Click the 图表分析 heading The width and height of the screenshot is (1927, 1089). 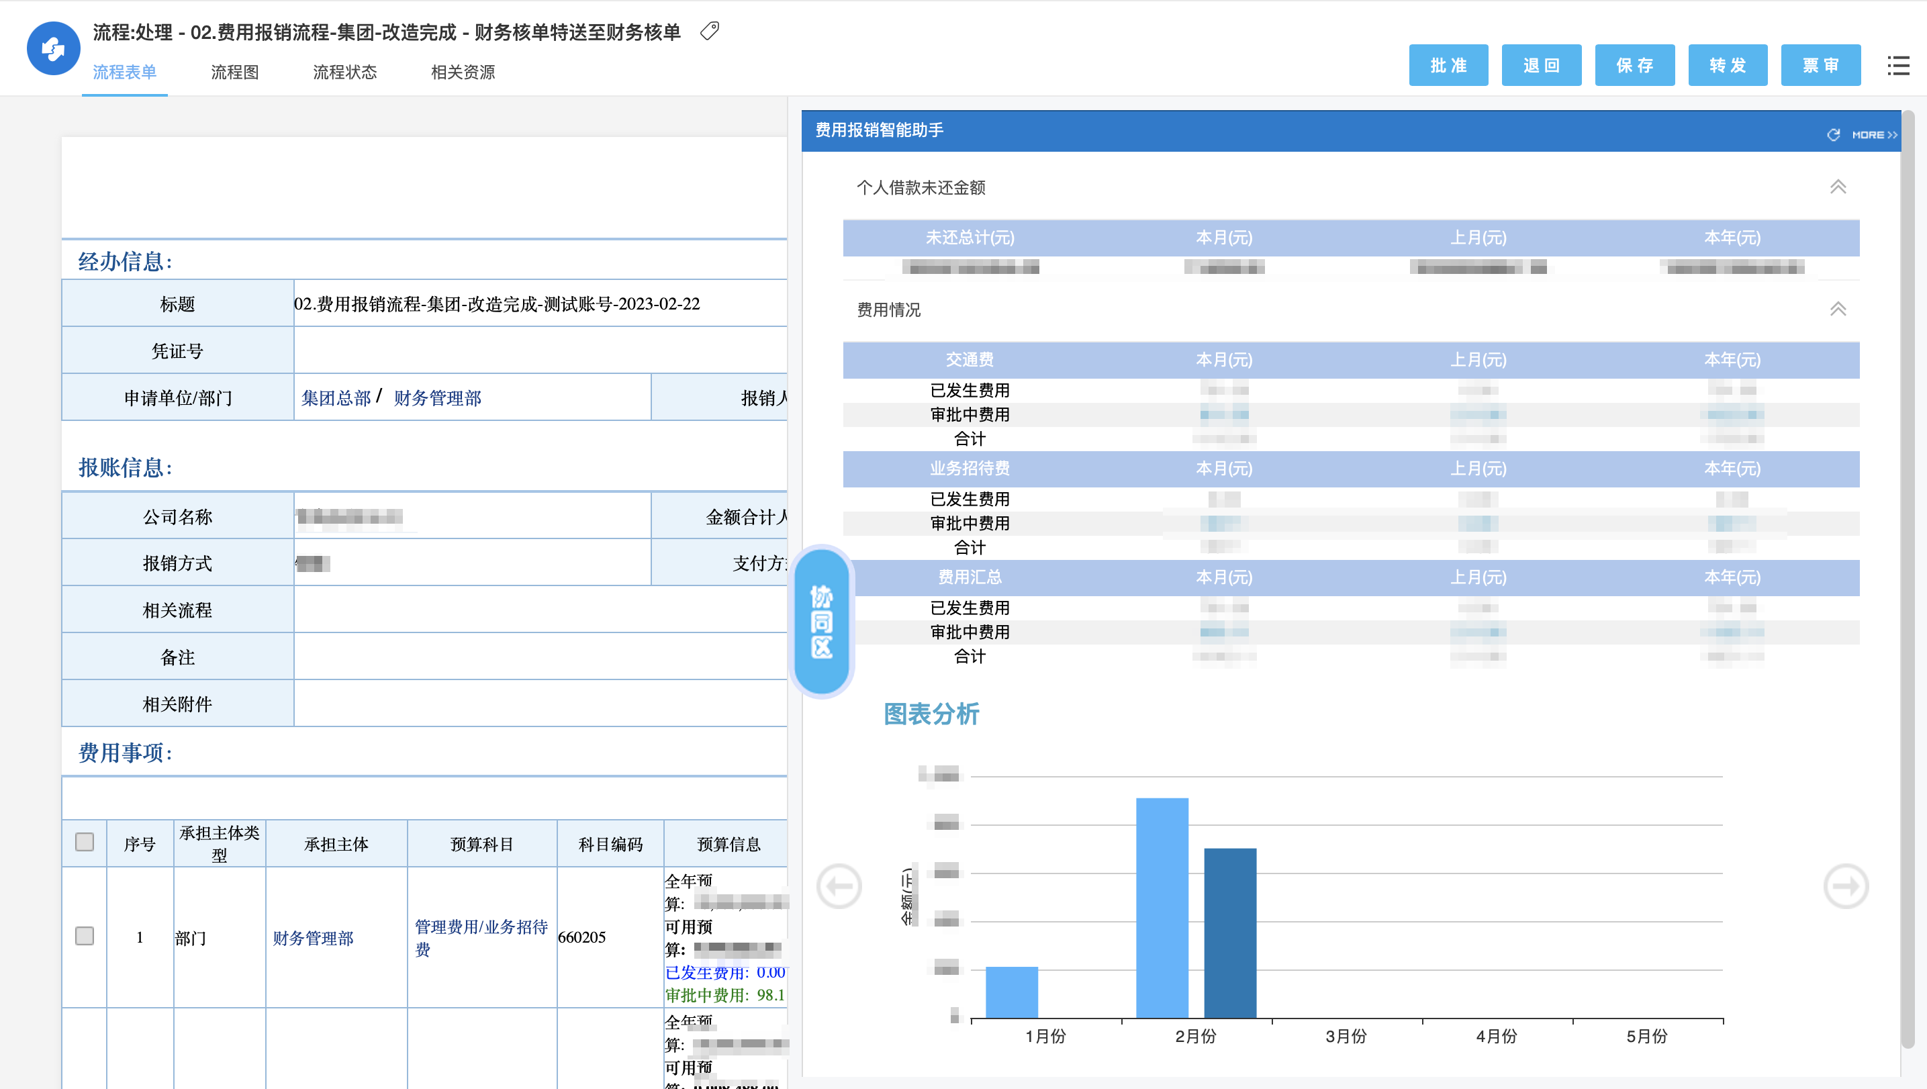tap(931, 714)
